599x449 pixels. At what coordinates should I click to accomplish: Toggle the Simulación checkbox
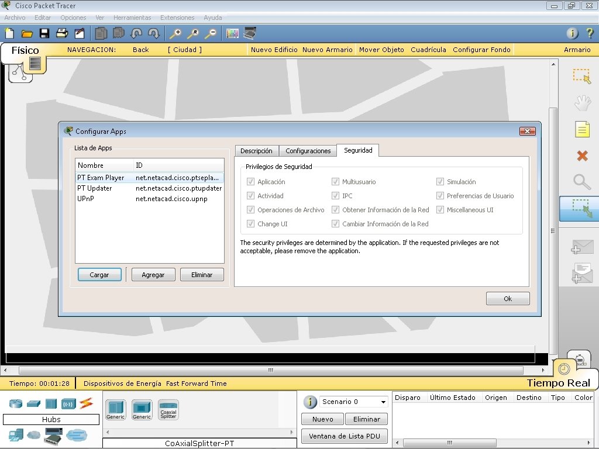[x=440, y=182]
